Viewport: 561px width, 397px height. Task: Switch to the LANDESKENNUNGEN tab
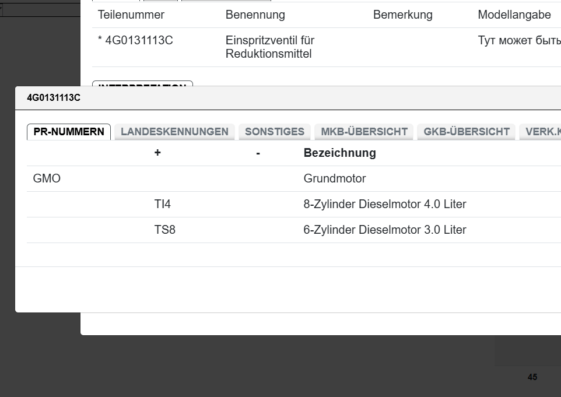pyautogui.click(x=174, y=131)
